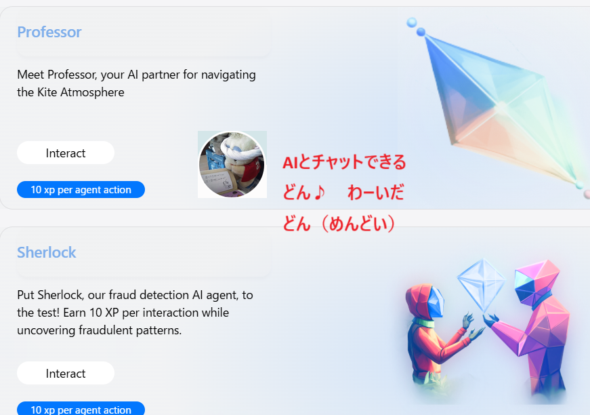The height and width of the screenshot is (415, 590).
Task: Click the pink sphere at the right edge
Action: 587,195
